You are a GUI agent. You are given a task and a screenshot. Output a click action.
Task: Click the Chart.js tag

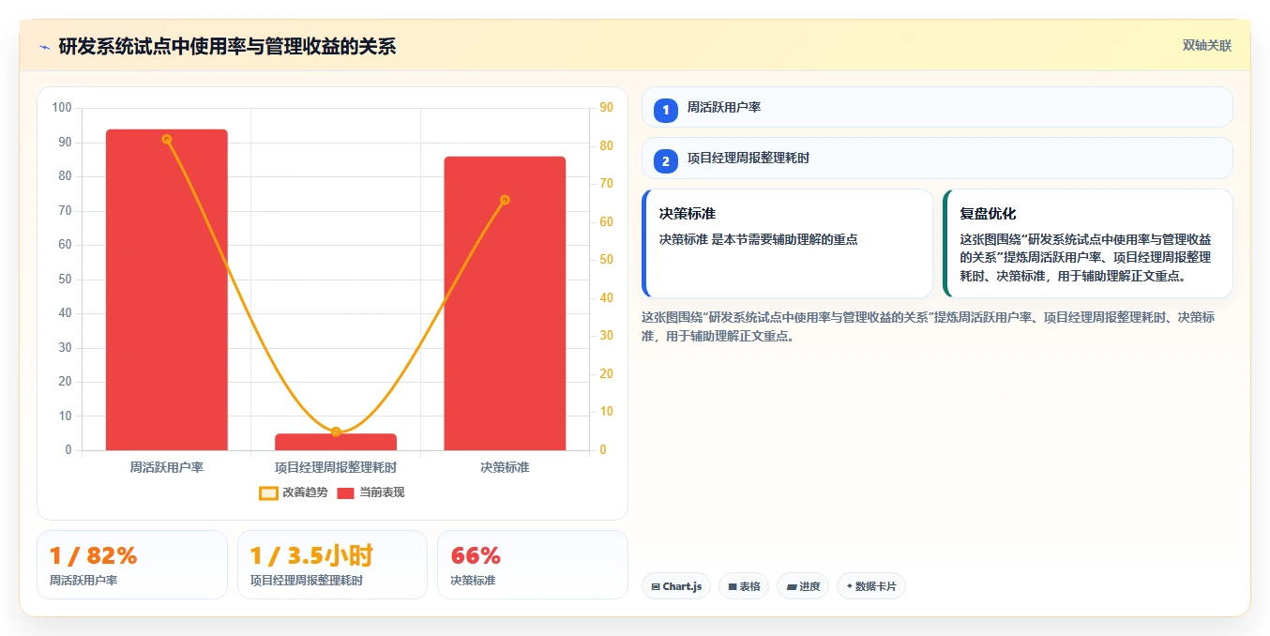676,586
